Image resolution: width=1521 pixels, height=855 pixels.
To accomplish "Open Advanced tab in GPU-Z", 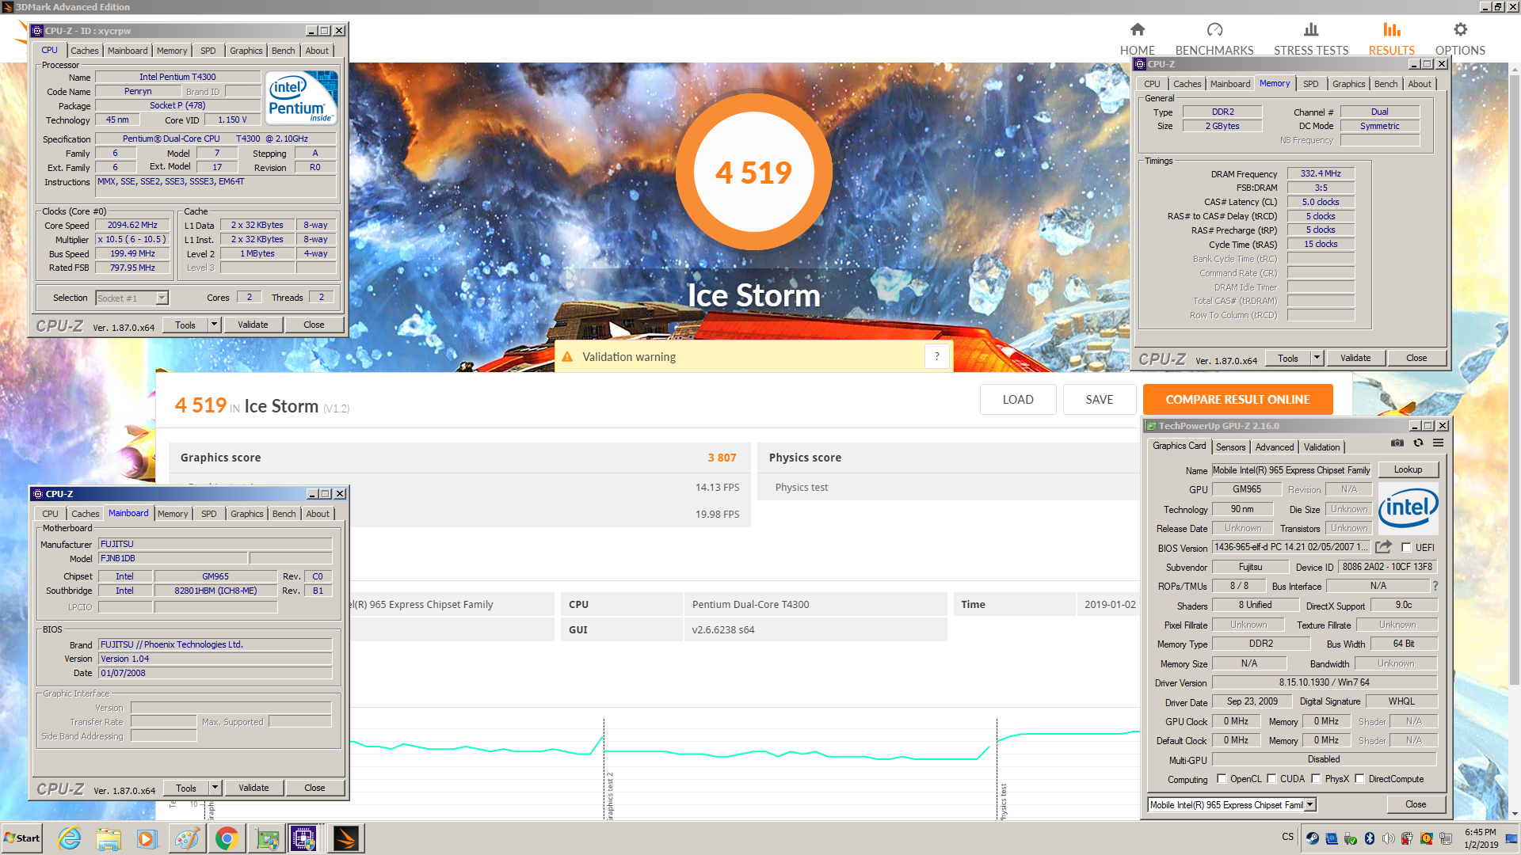I will 1275,447.
